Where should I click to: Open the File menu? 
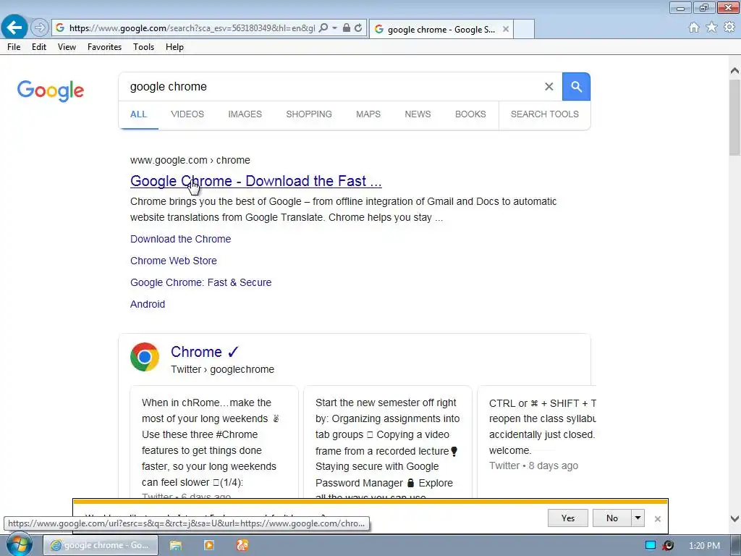14,47
